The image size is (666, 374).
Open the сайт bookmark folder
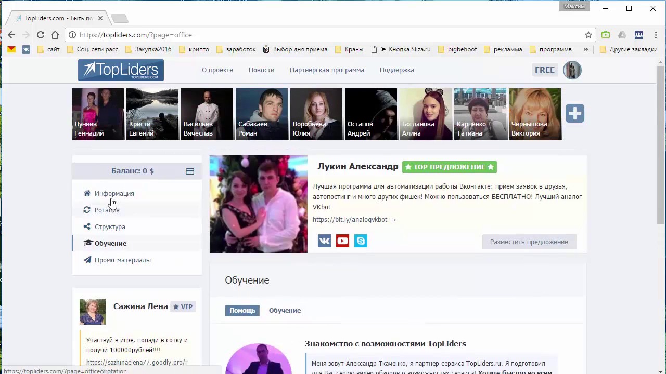click(49, 49)
